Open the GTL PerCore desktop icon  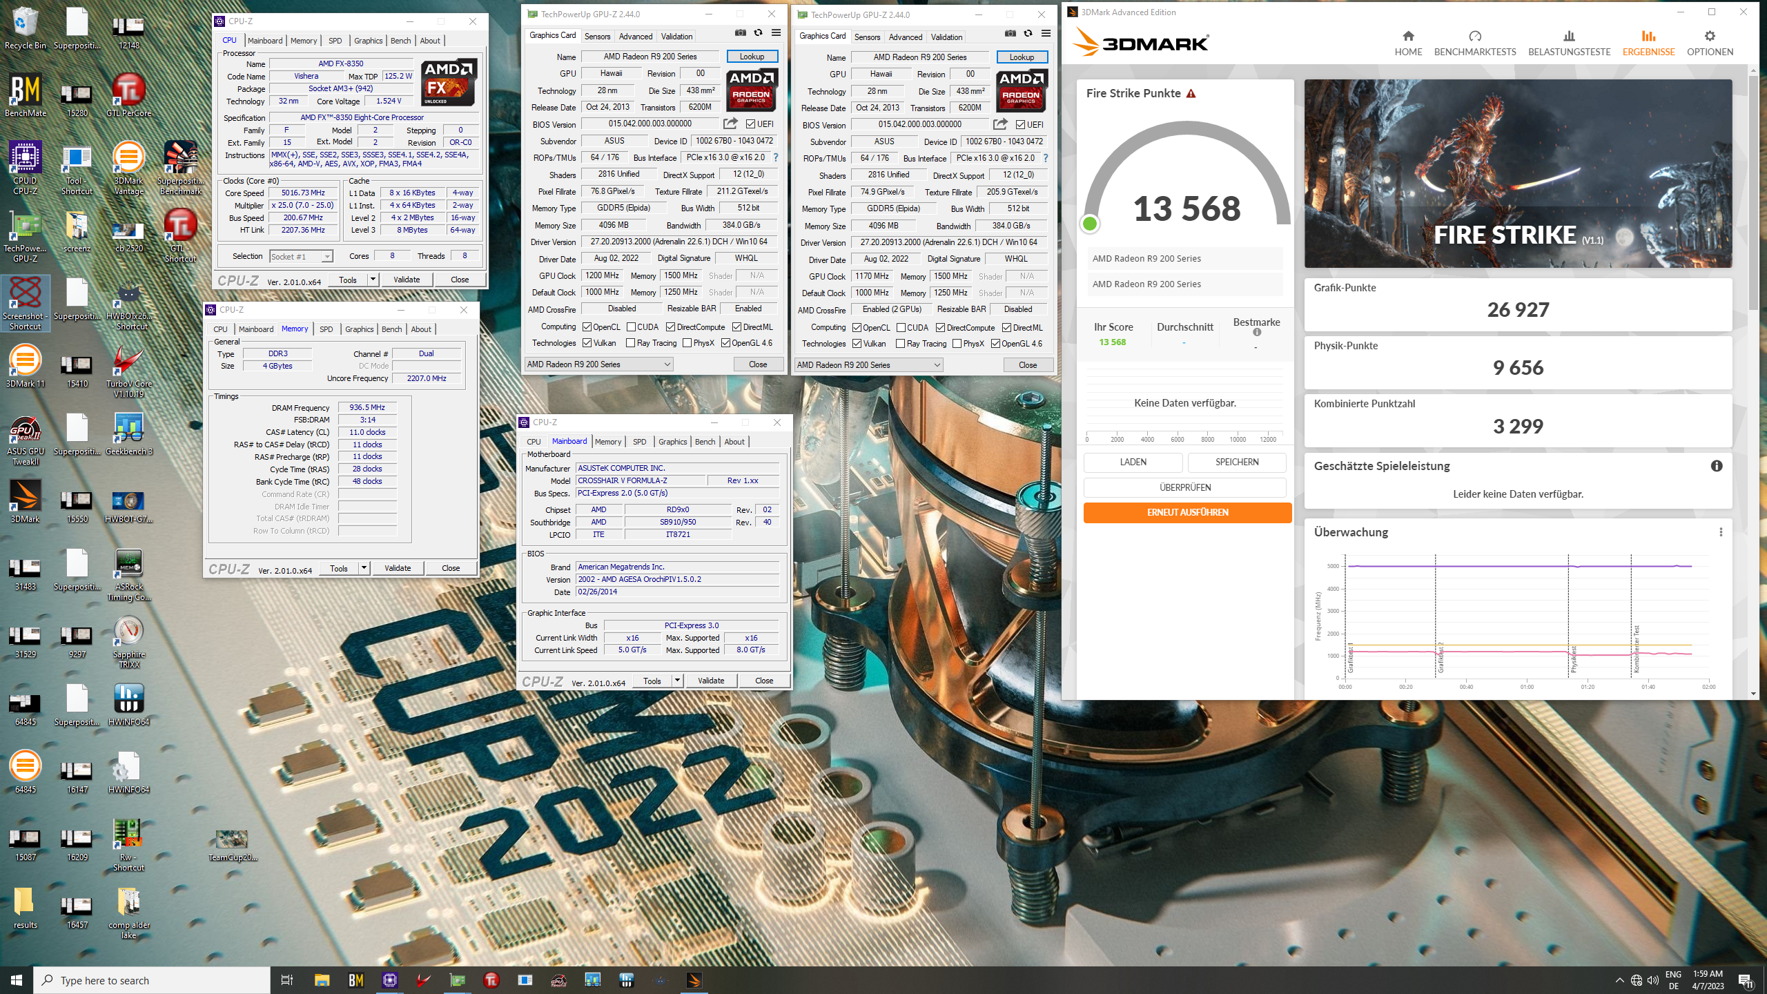[x=128, y=96]
